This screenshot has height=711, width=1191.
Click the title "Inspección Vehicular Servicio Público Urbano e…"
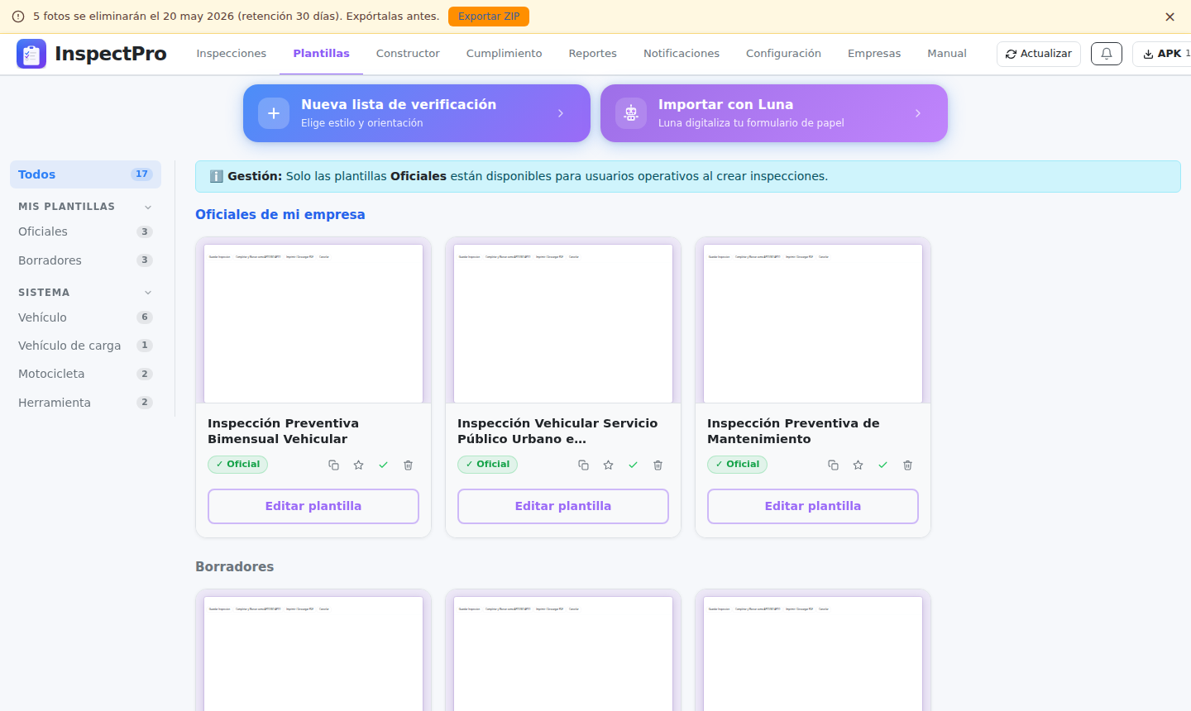coord(557,431)
